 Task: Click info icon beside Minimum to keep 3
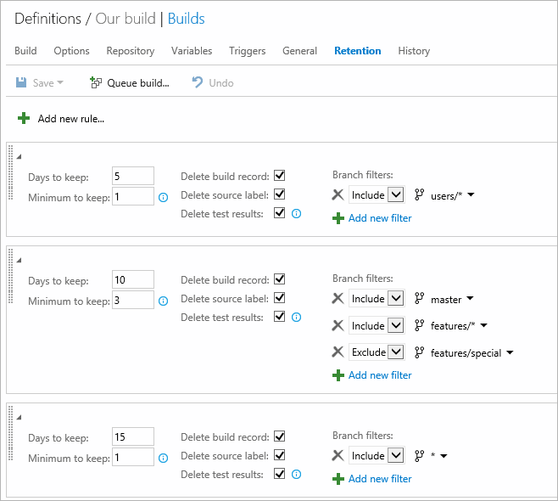[163, 301]
